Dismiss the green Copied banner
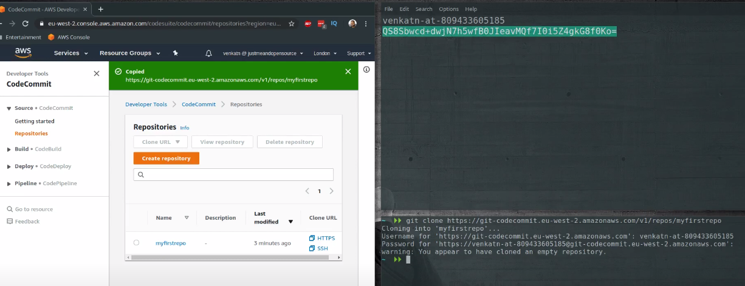Viewport: 745px width, 286px height. coord(348,71)
